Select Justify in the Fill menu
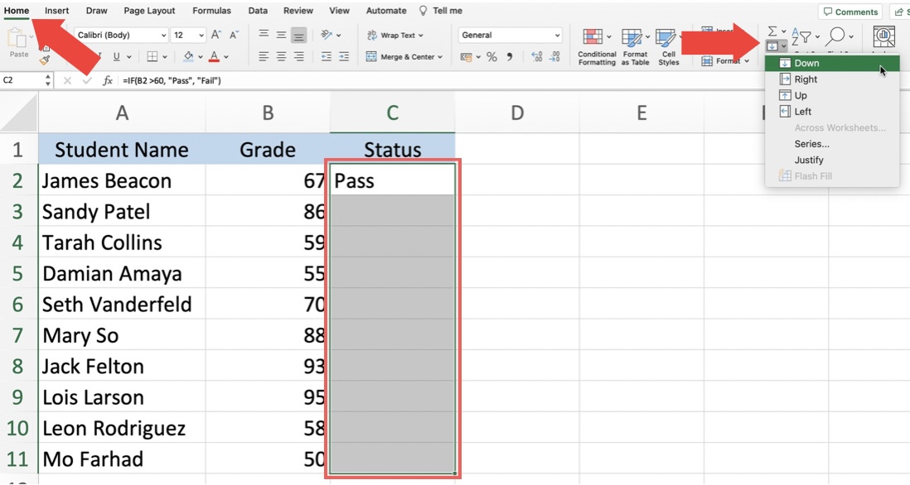Screen dimensions: 910x485 831,160
